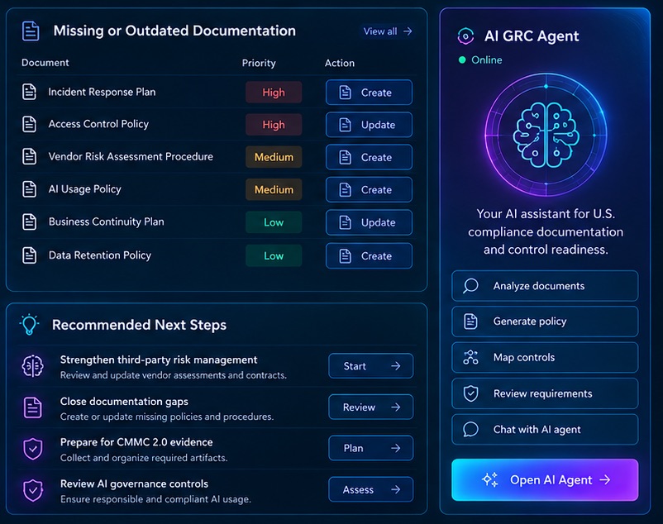663x524 pixels.
Task: Select Map controls in the agent panel
Action: 545,358
